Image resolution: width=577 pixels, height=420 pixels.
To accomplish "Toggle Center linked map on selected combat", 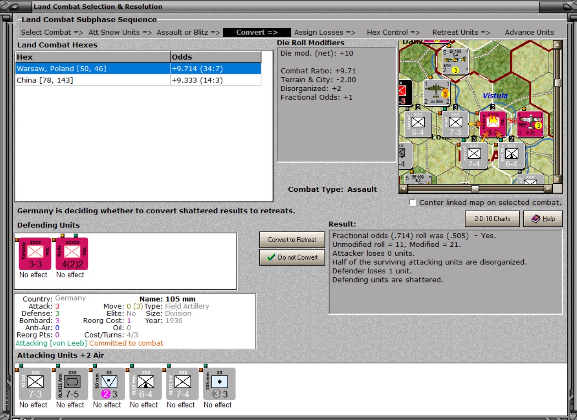I will [x=412, y=203].
